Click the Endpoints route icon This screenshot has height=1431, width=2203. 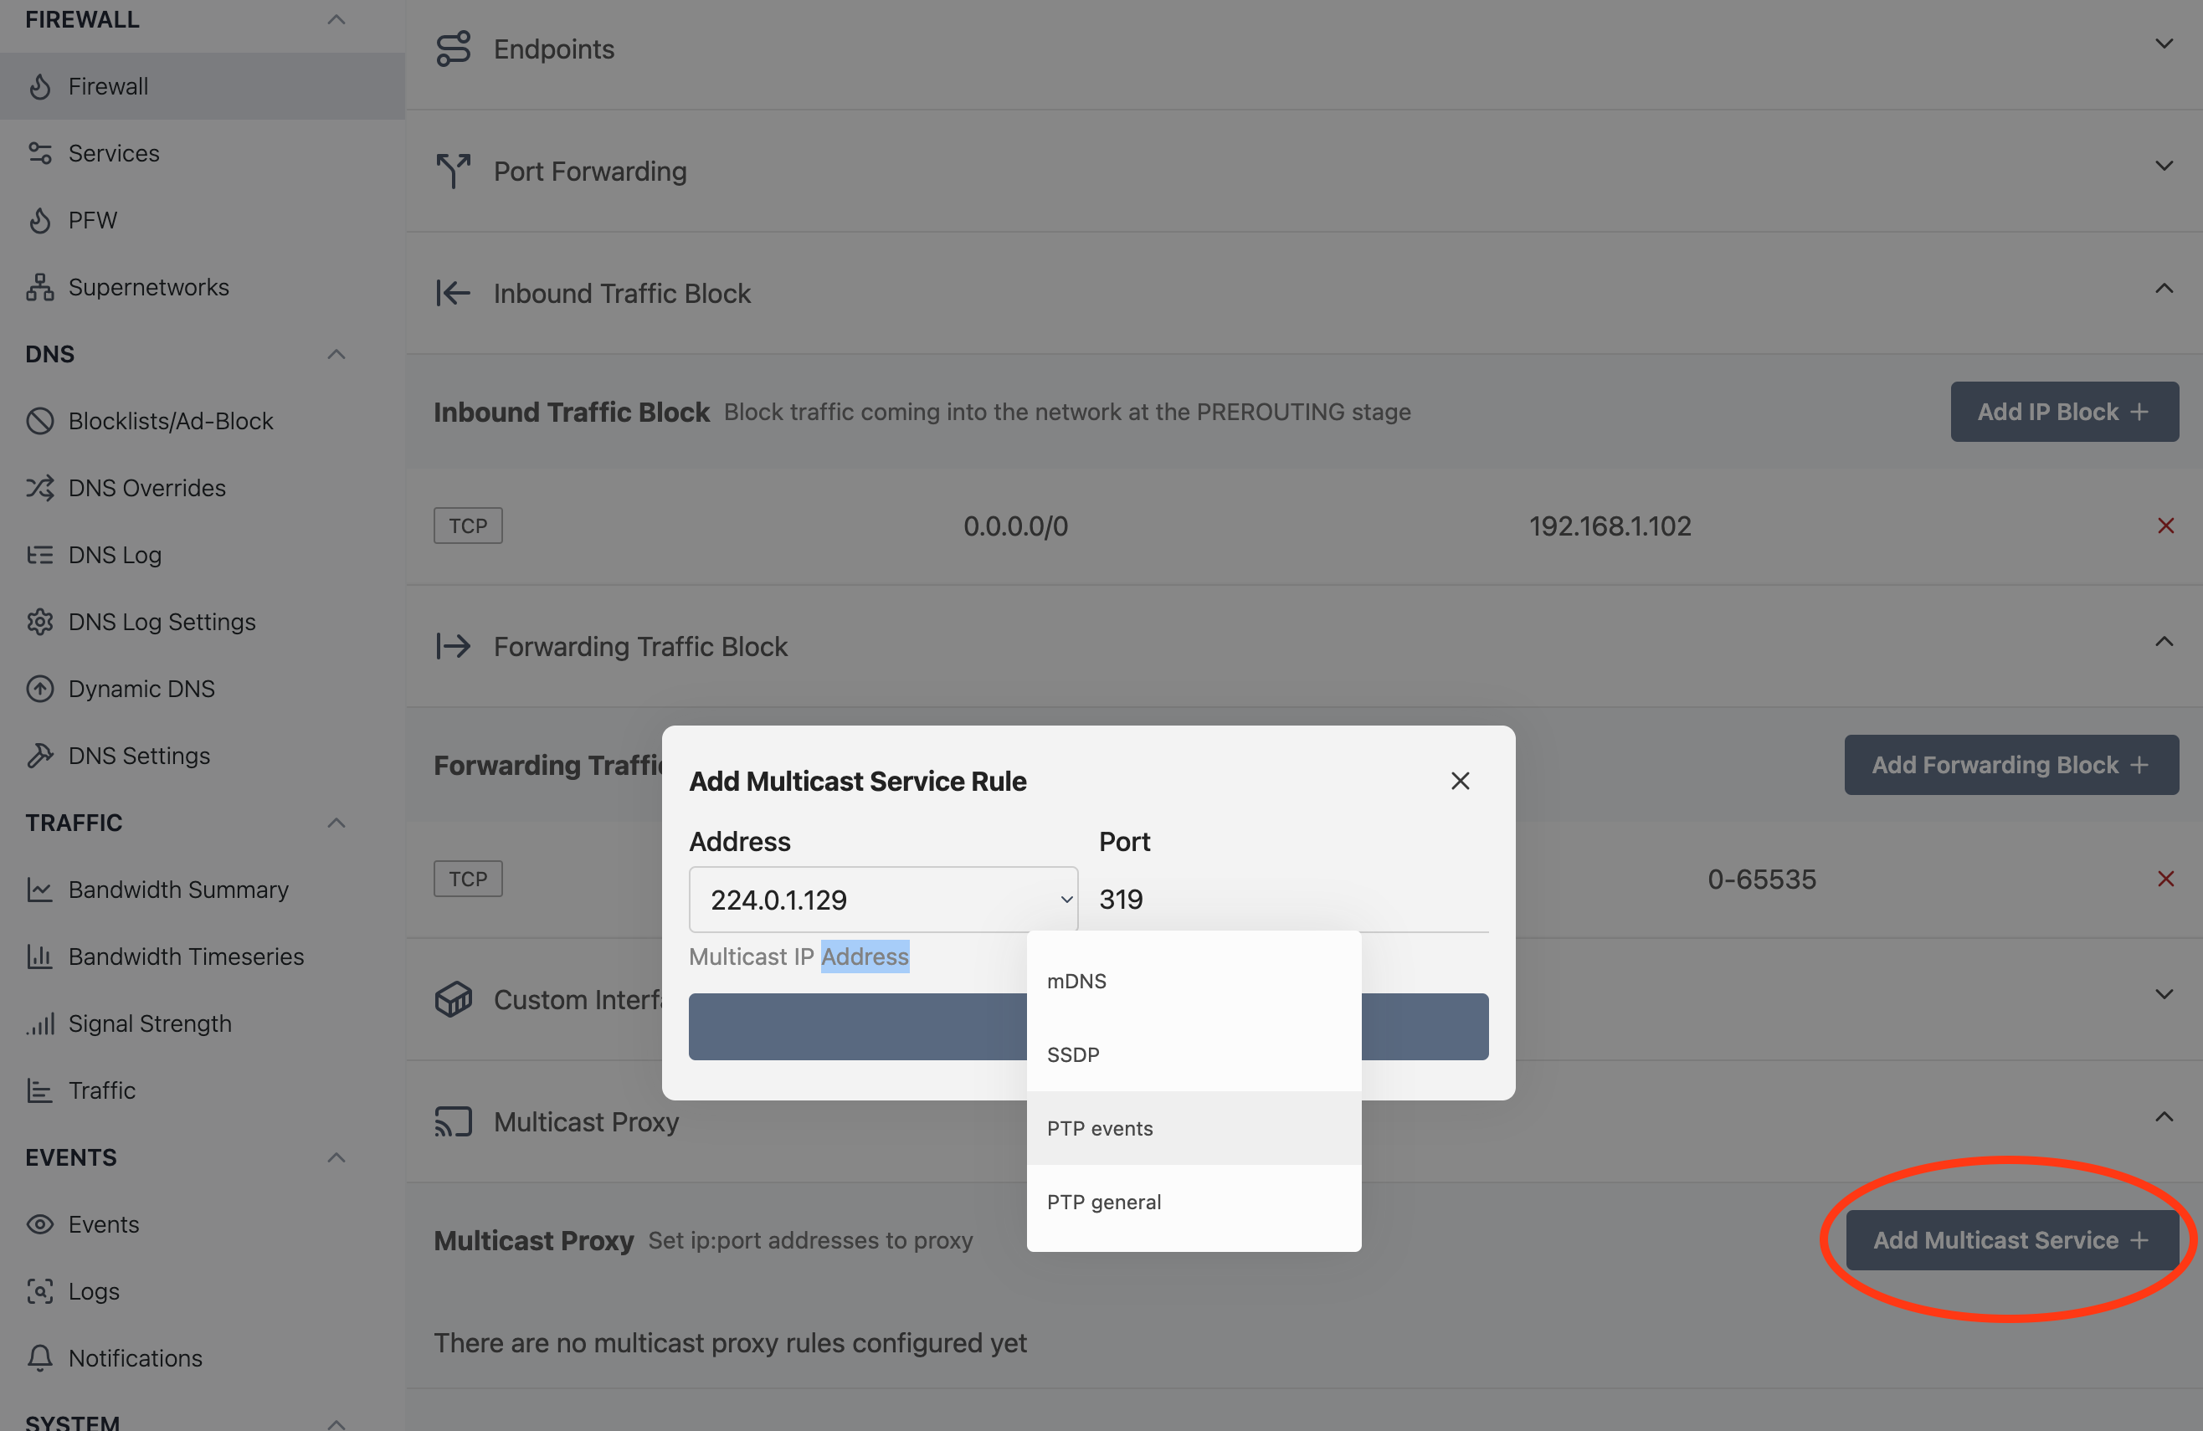(454, 49)
